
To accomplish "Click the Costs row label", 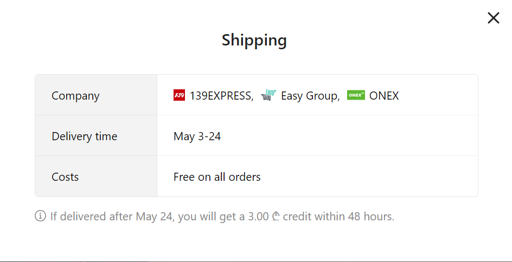I will (x=65, y=177).
